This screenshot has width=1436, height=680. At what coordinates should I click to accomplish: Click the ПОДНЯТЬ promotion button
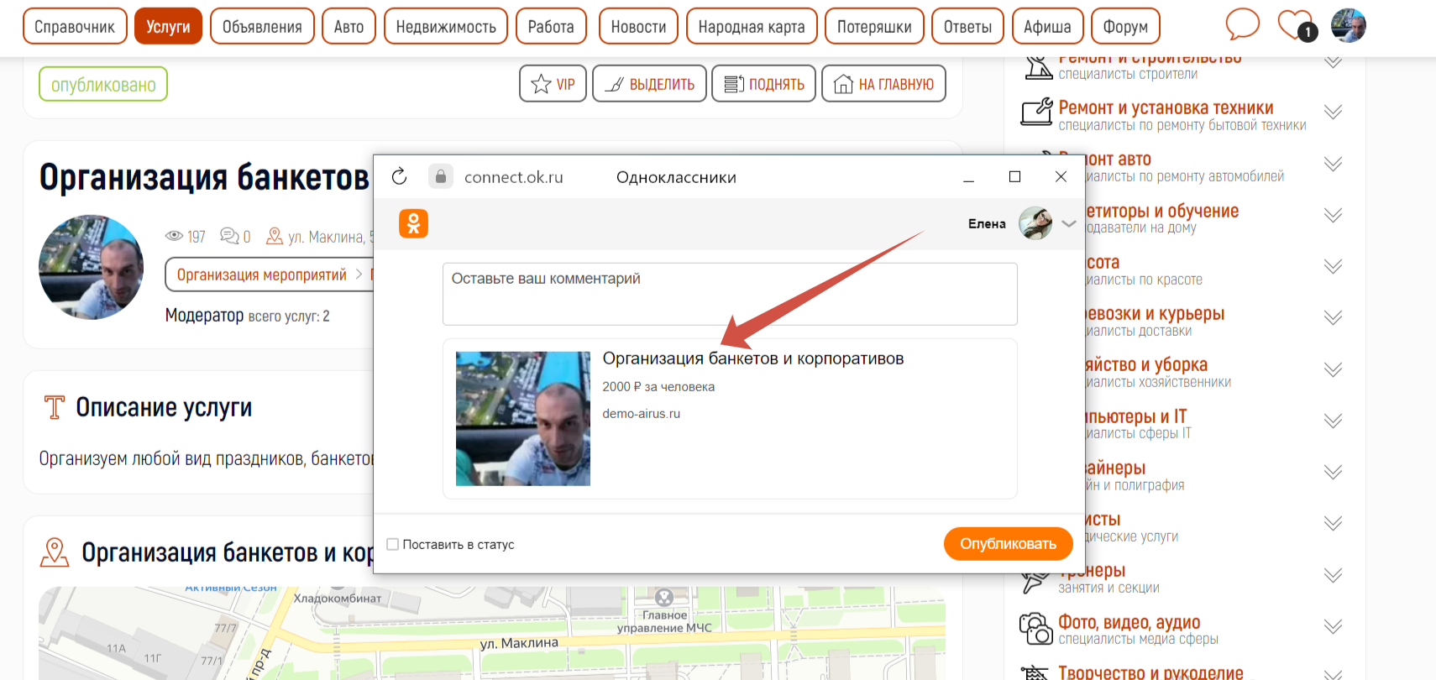click(x=763, y=84)
